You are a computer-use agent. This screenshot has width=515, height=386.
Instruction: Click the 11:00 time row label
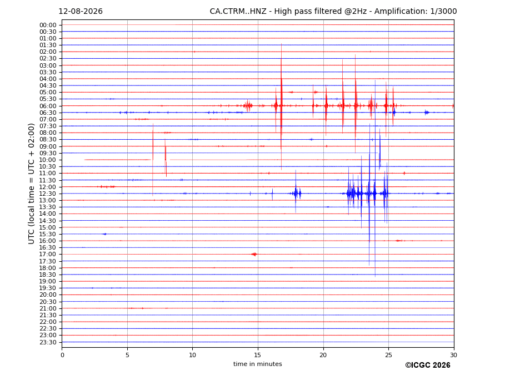48,174
